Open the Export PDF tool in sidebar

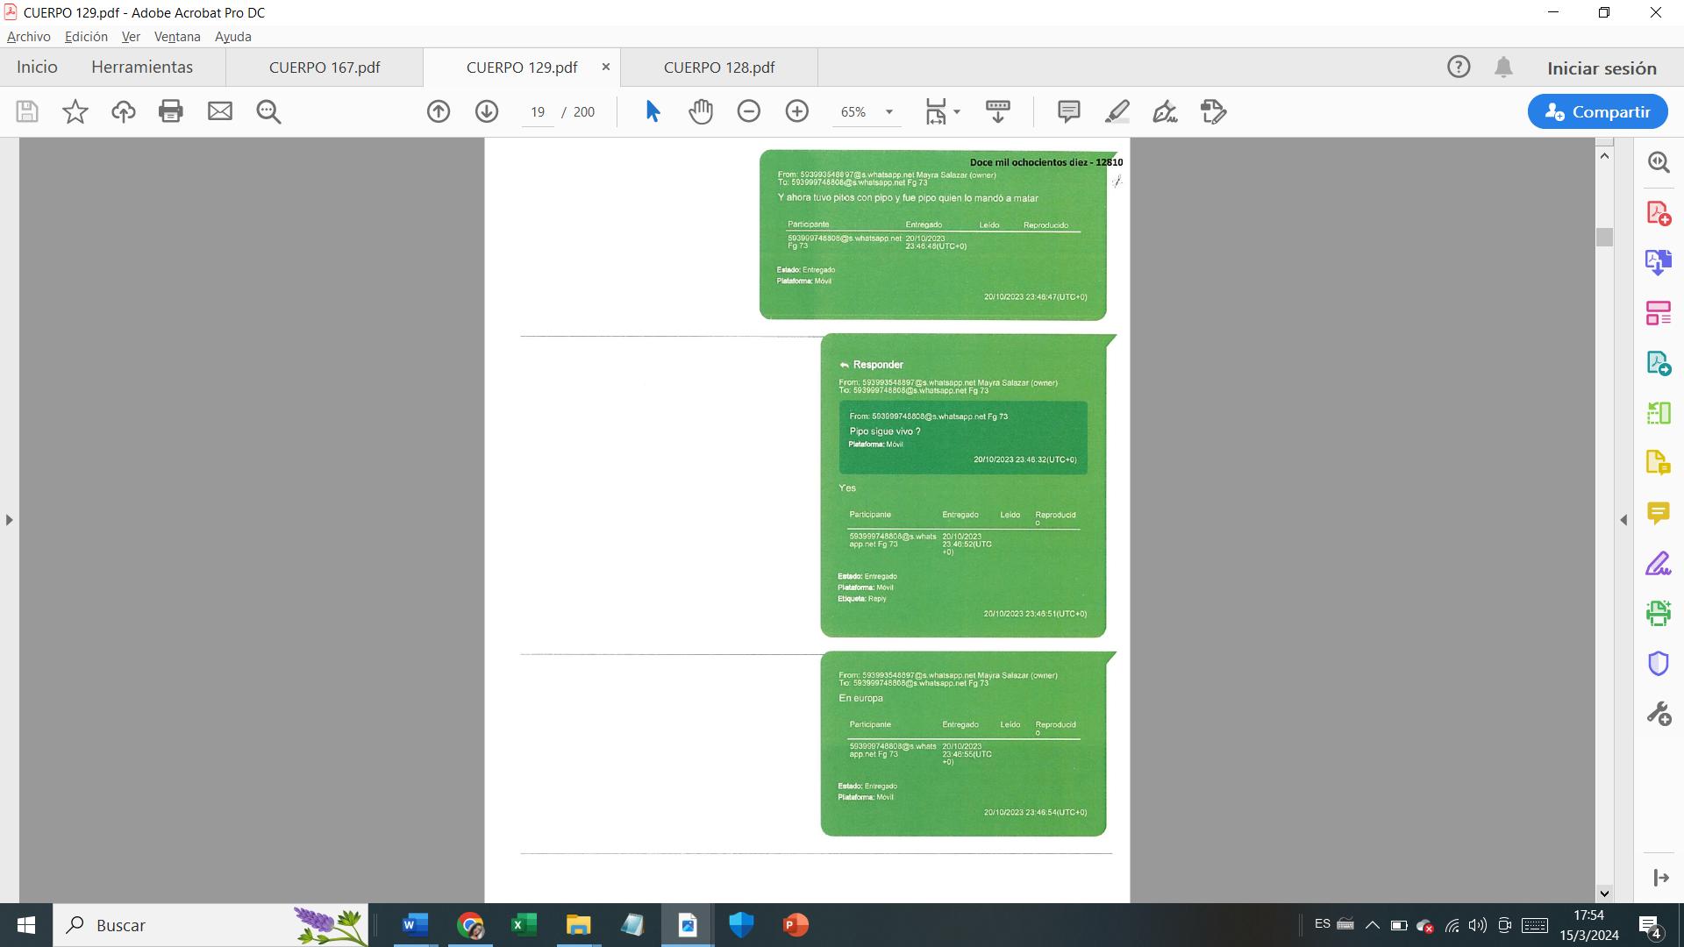pyautogui.click(x=1659, y=362)
